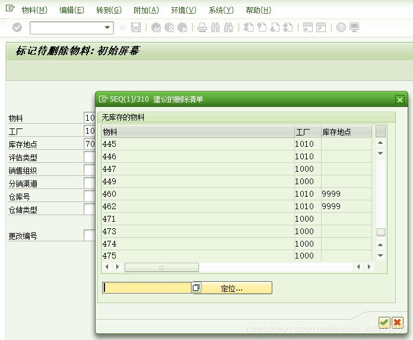
Task: Click the Last Page icon
Action: coord(288,27)
